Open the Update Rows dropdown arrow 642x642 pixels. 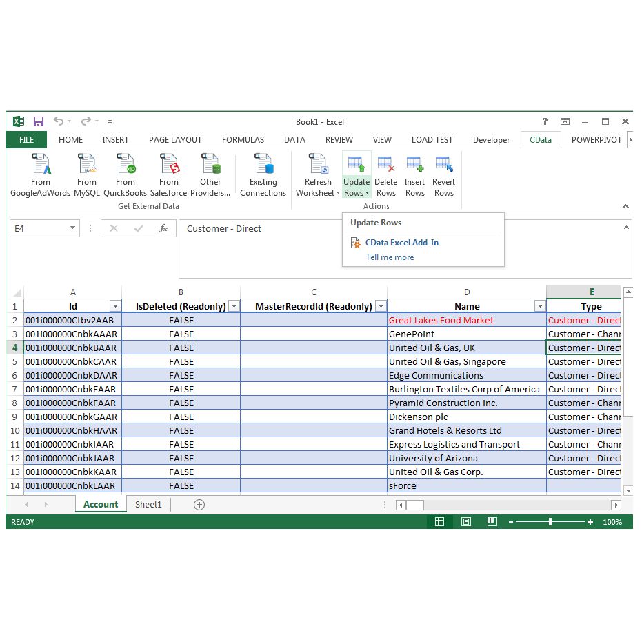(x=369, y=193)
